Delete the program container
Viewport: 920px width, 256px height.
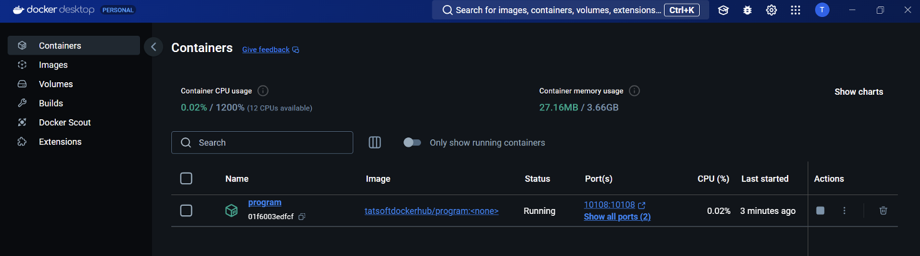click(x=883, y=211)
